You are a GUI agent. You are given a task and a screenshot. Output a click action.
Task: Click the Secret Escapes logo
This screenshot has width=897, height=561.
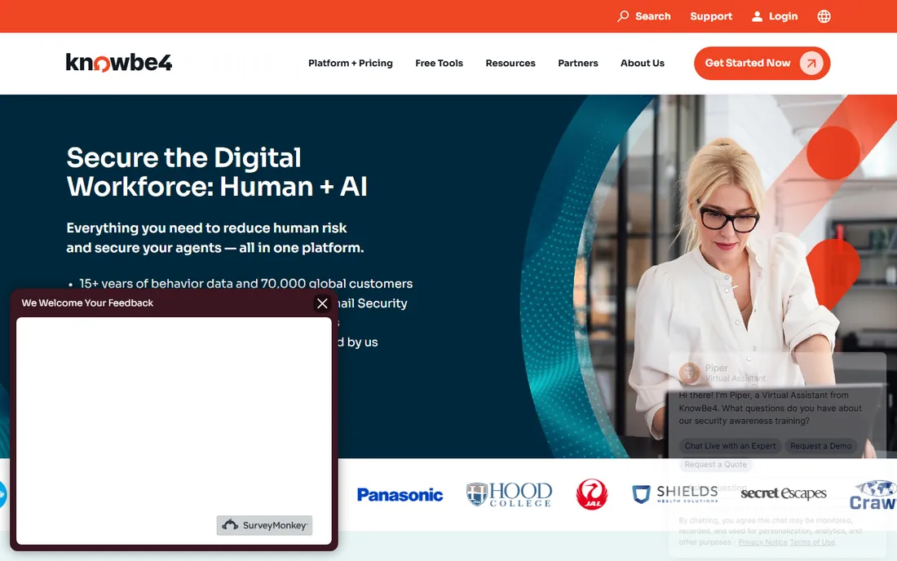pos(783,493)
